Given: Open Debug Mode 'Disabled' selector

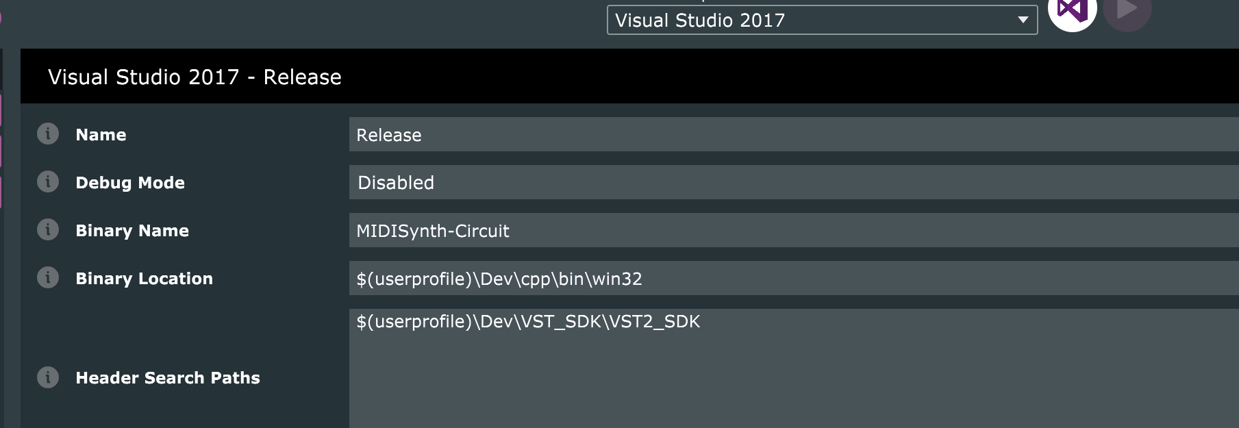Looking at the screenshot, I should pyautogui.click(x=788, y=183).
